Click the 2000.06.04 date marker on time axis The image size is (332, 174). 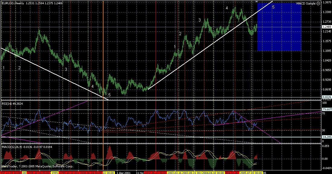tap(91, 173)
